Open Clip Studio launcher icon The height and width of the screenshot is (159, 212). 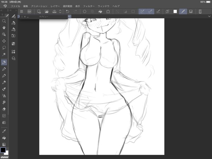tap(29, 12)
